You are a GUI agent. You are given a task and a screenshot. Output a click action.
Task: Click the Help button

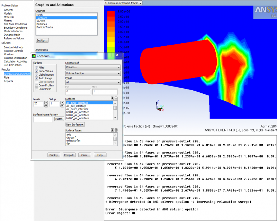[100, 155]
